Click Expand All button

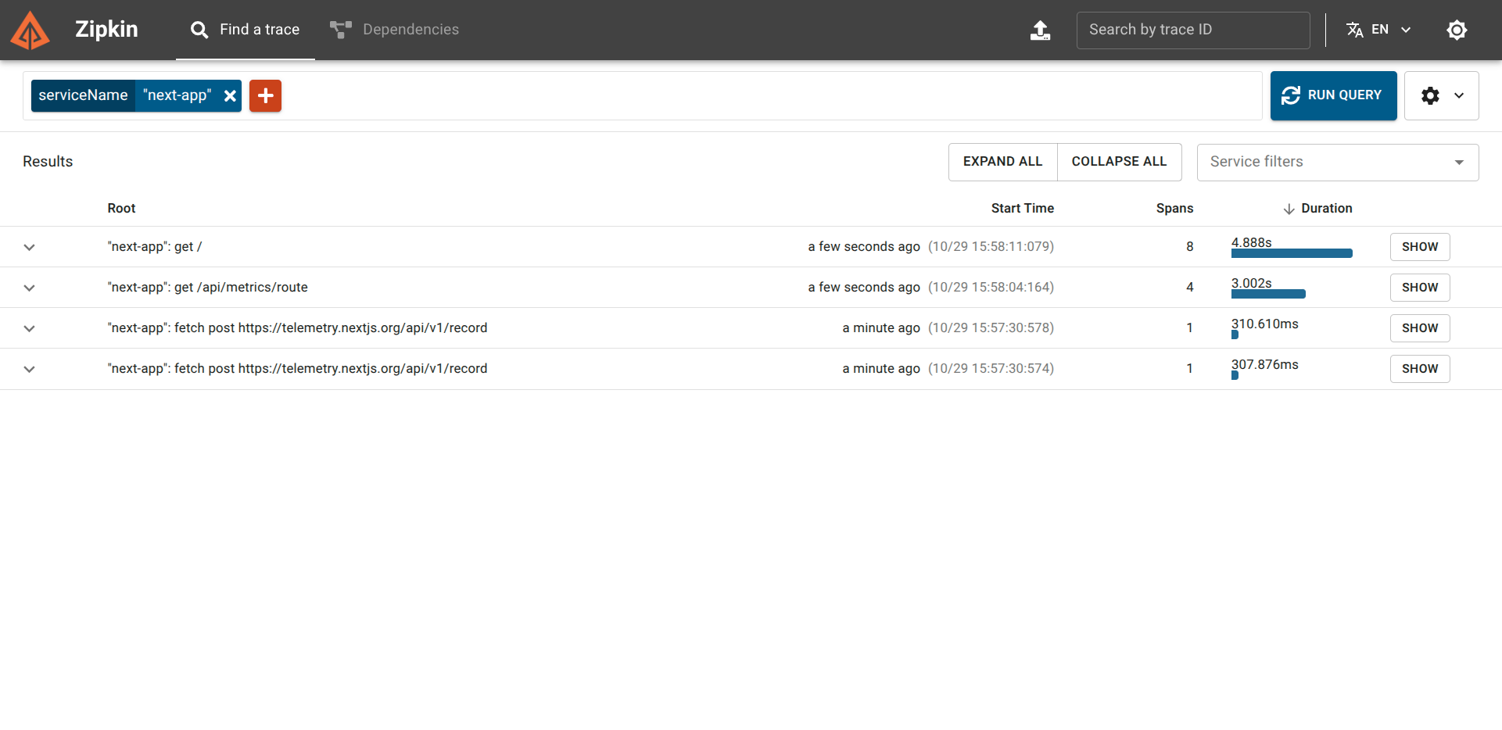click(x=1002, y=162)
